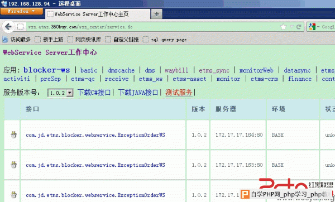Open ExceptionOrderWS interface on server 172.17.17.164:80

pyautogui.click(x=95, y=135)
